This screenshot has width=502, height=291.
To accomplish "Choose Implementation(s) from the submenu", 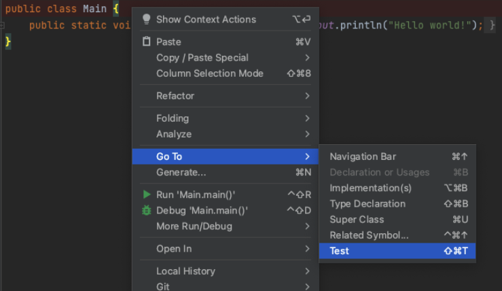I will [x=370, y=188].
